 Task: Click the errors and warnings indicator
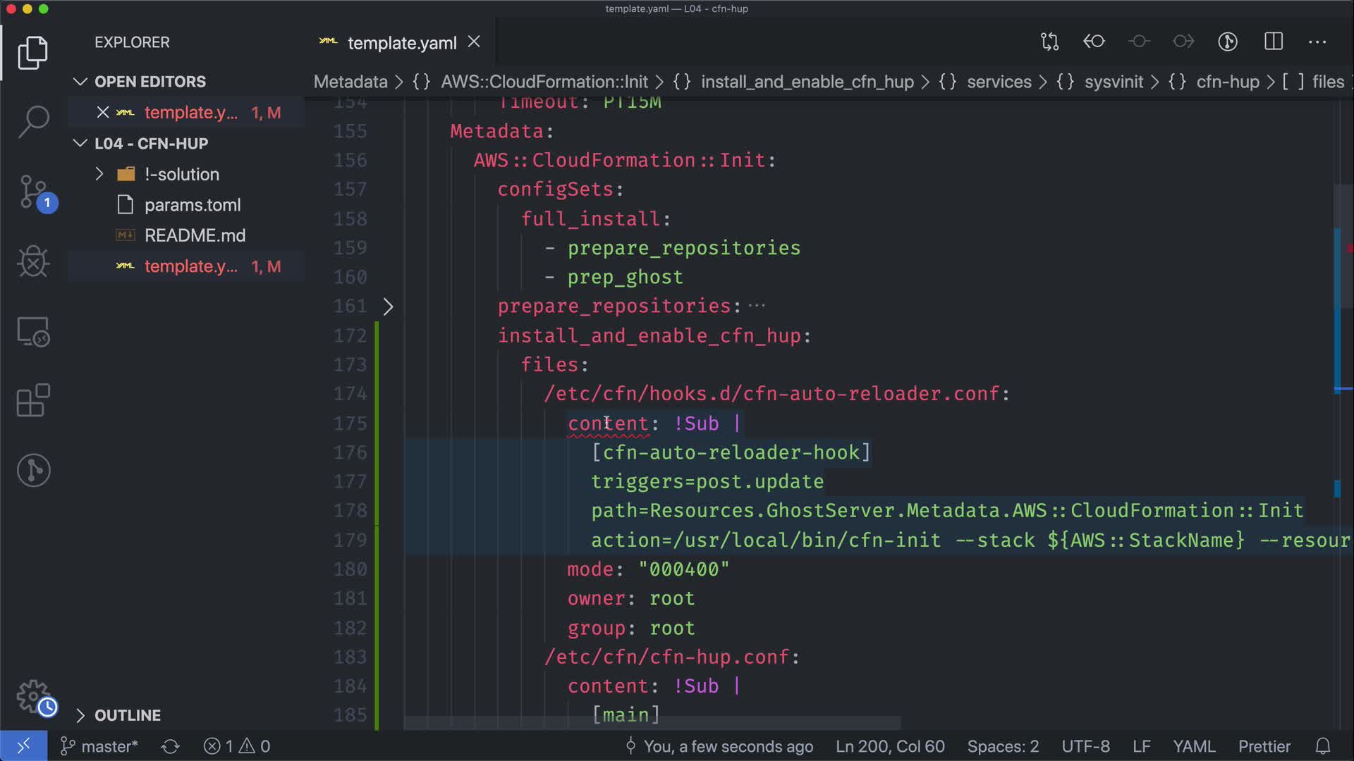click(x=237, y=746)
